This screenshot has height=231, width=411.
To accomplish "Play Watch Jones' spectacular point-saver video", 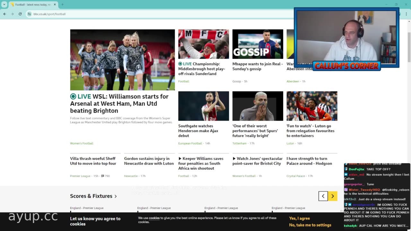I will tap(258, 161).
